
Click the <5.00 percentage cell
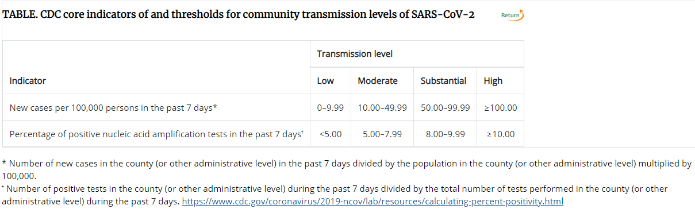pyautogui.click(x=331, y=134)
